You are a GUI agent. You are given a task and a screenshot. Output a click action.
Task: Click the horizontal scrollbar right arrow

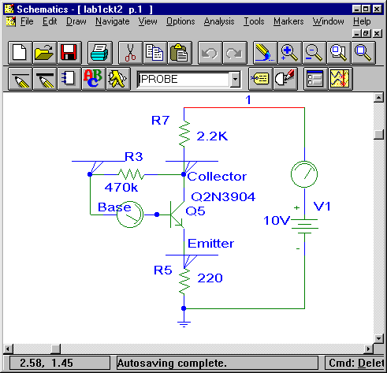point(368,349)
